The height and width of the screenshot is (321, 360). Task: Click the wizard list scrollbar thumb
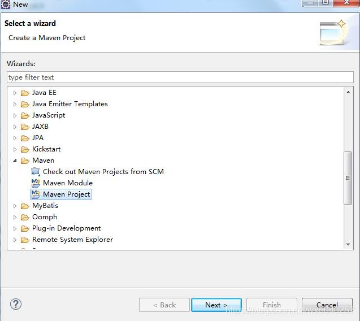tap(348, 177)
